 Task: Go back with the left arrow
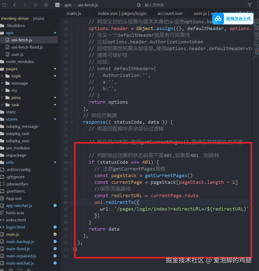15,5
